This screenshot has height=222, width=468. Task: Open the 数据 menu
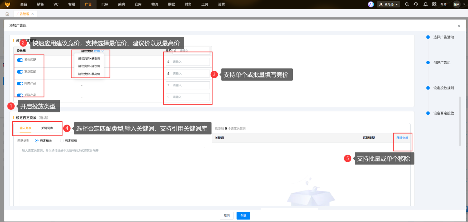click(x=171, y=4)
